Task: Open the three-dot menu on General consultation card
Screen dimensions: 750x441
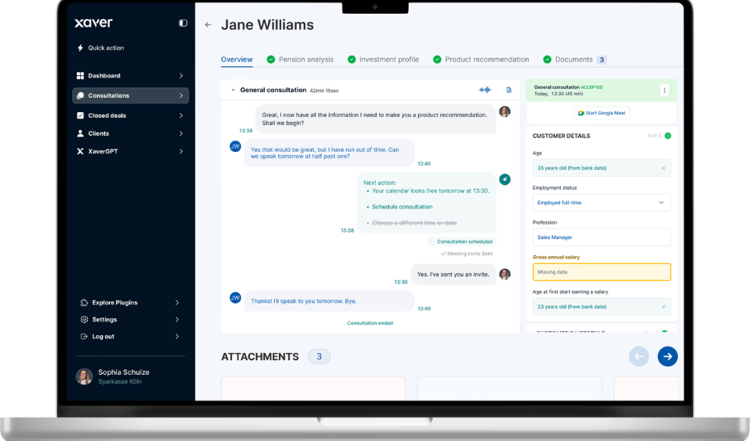Action: (664, 90)
